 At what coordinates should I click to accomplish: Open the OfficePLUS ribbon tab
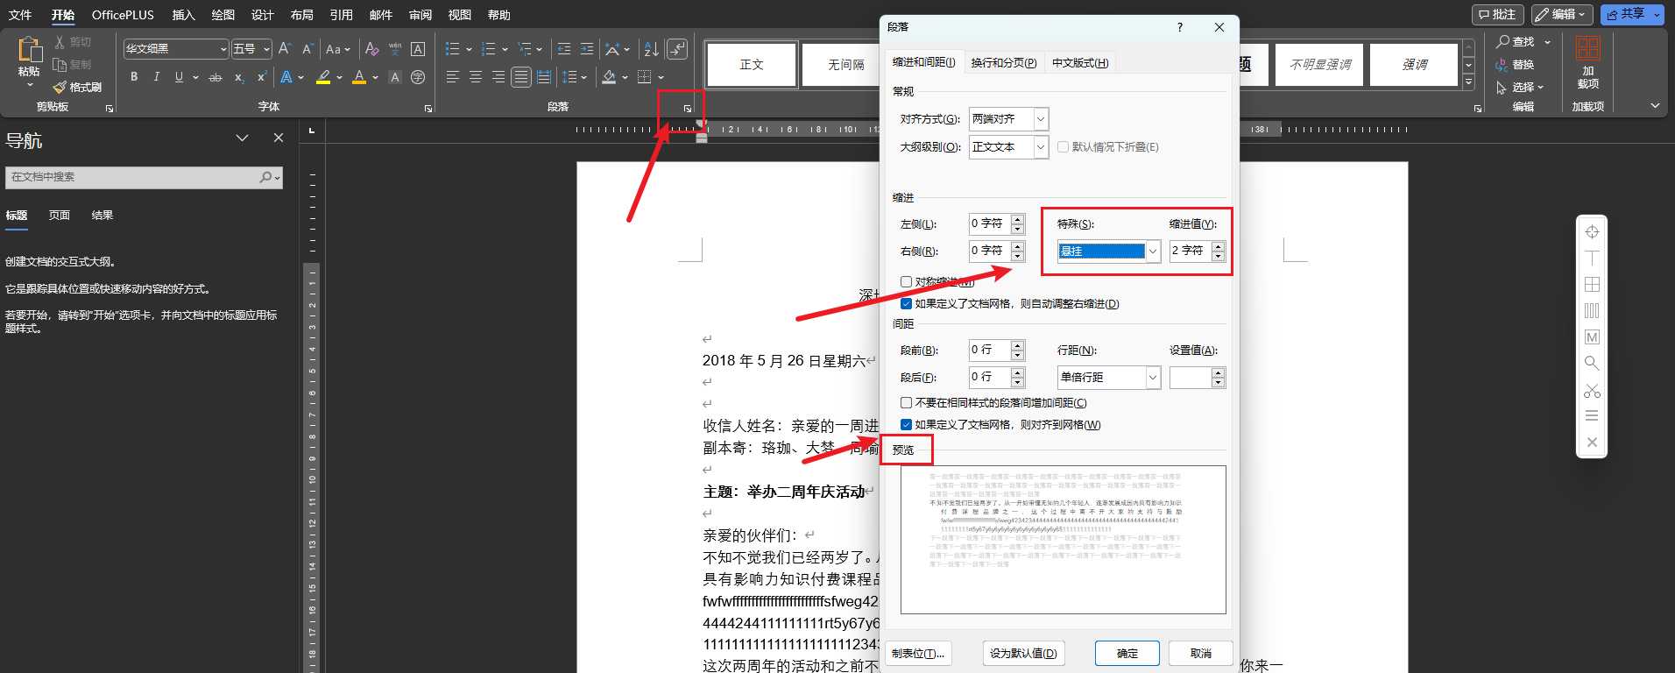(123, 15)
